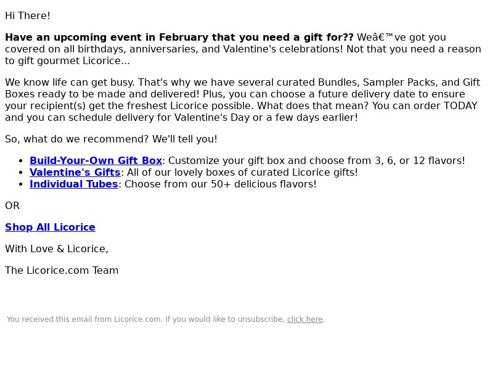Screen dimensions: 493x370
Task: Click the 'We know life can get busy' sentence
Action: pyautogui.click(x=70, y=83)
